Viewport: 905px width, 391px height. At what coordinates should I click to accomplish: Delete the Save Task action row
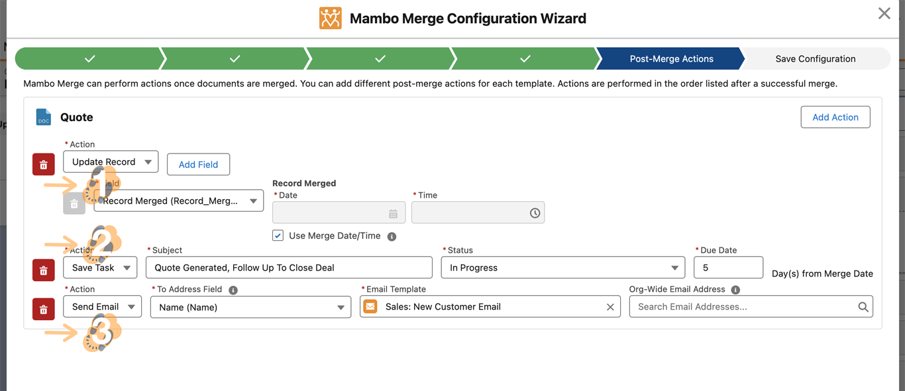[44, 271]
